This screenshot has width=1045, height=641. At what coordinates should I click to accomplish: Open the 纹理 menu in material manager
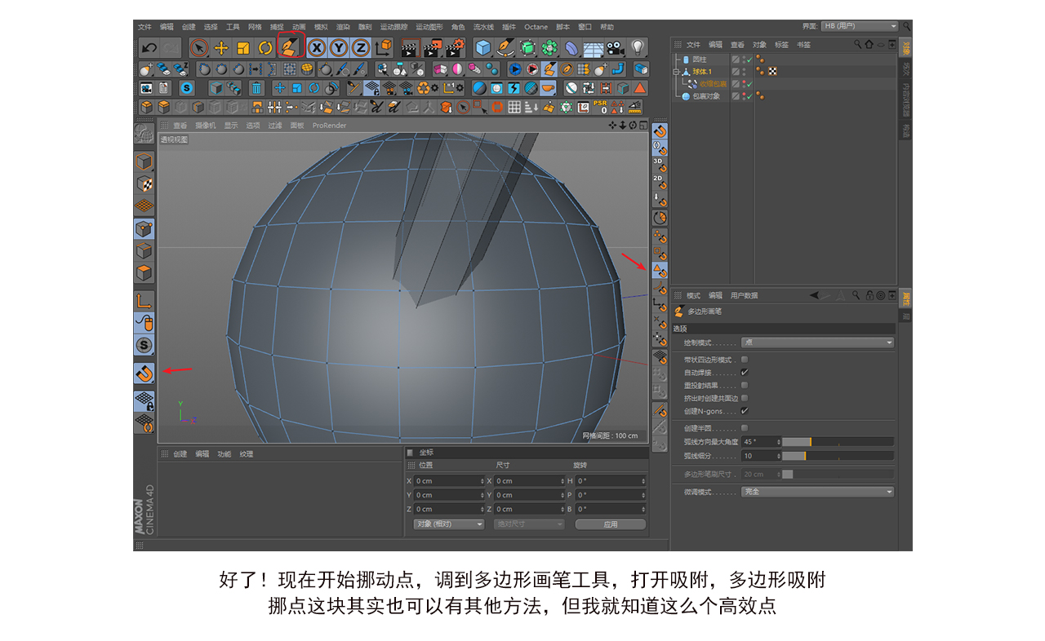coord(246,454)
